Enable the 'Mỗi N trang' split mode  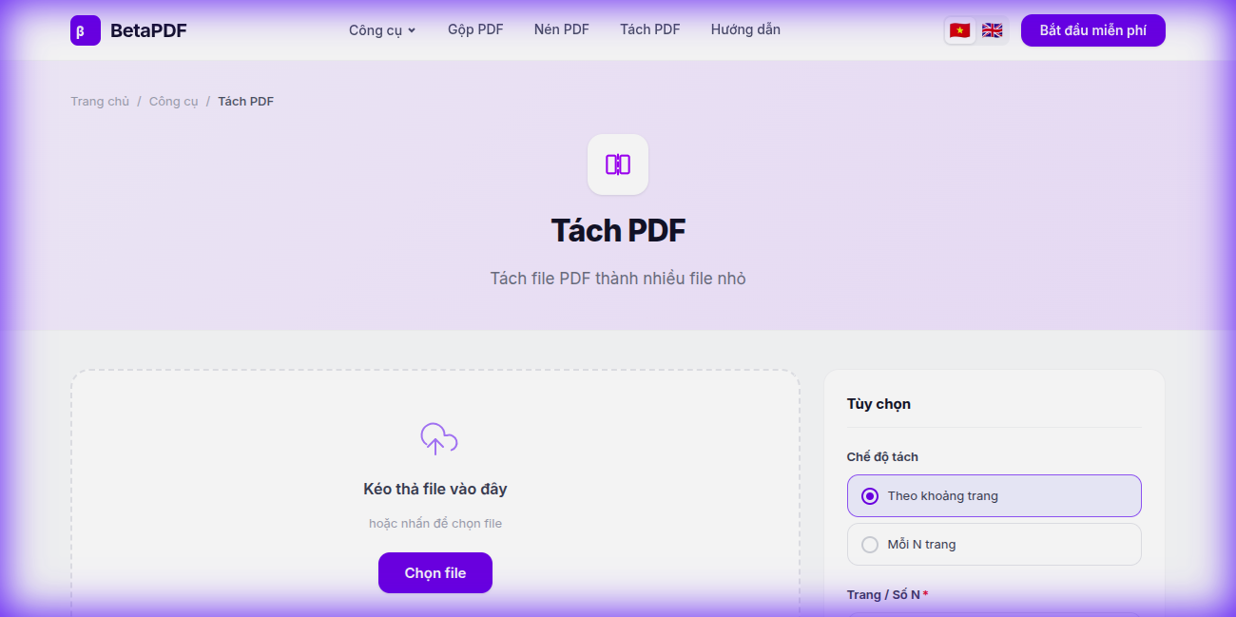point(994,544)
